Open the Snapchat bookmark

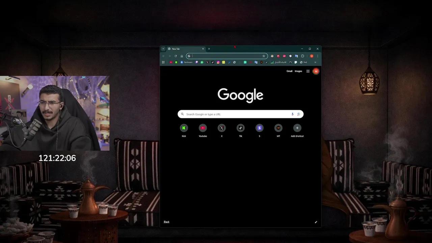(223, 62)
